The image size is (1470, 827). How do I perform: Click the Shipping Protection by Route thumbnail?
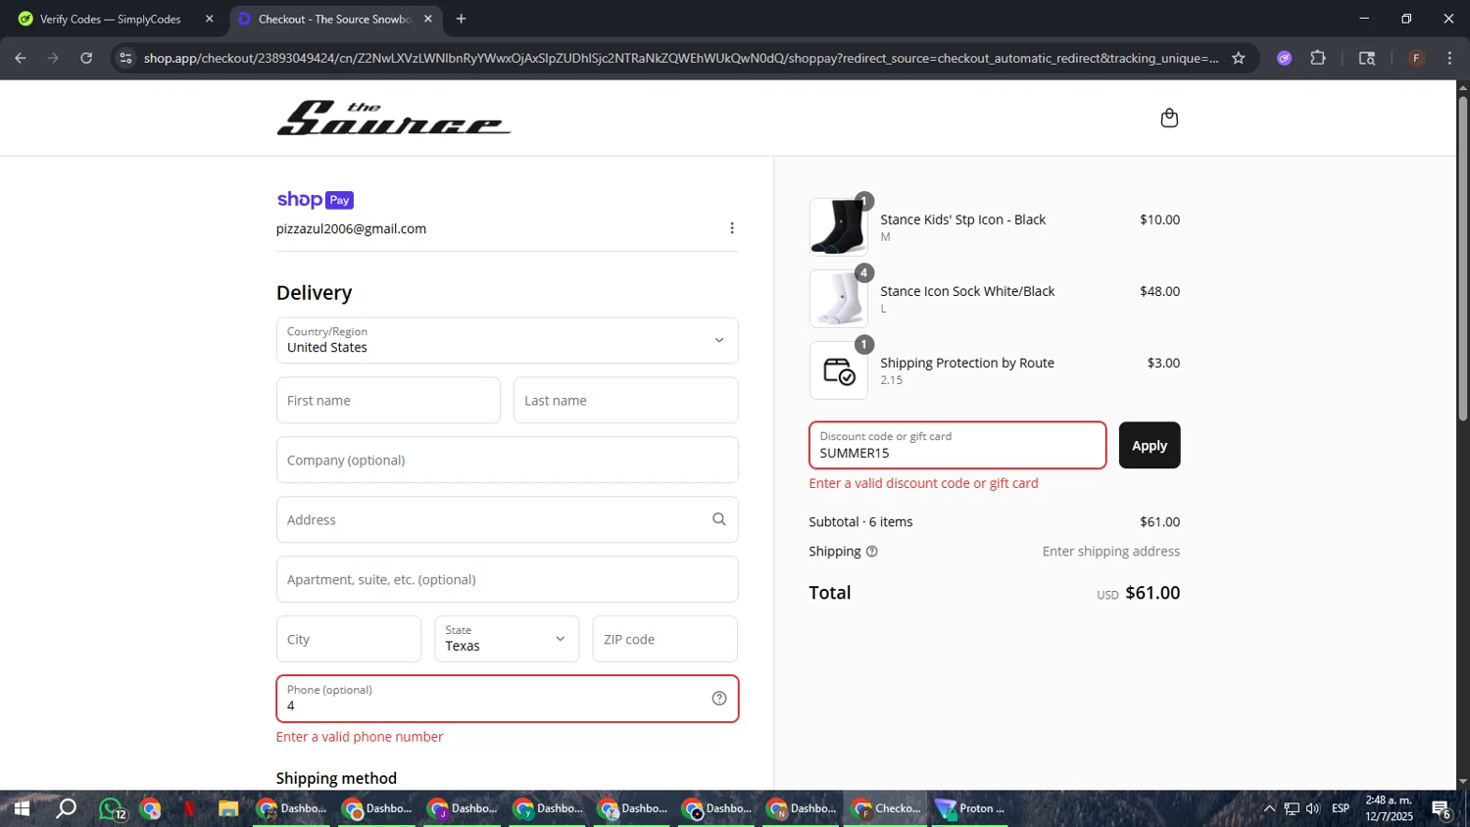[839, 370]
